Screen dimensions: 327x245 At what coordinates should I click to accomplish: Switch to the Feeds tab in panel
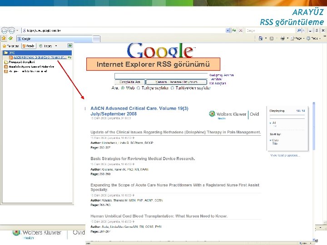(x=29, y=46)
